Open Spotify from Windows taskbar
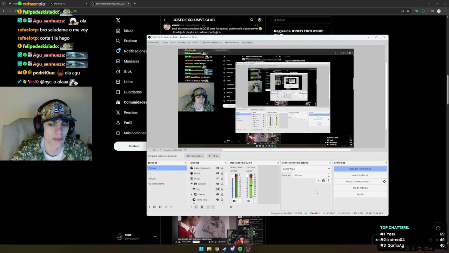The width and height of the screenshot is (449, 253). tap(240, 249)
